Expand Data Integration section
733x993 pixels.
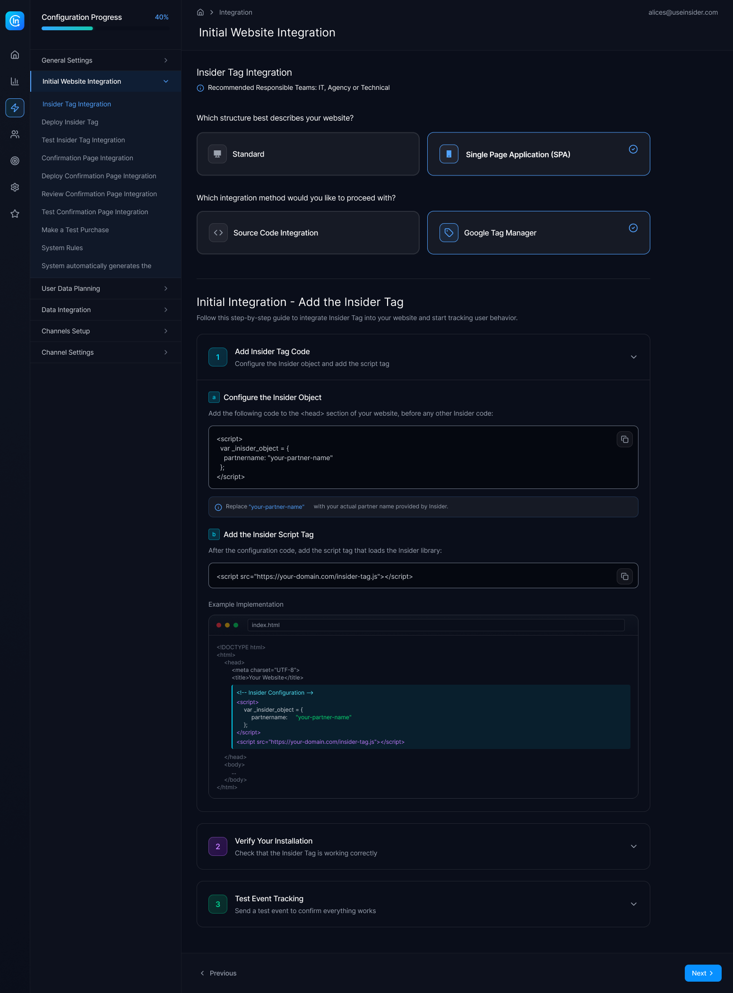tap(106, 310)
